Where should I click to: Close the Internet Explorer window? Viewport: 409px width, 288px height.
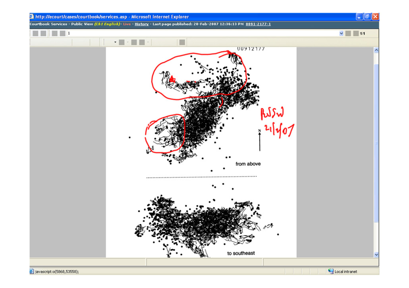click(375, 17)
